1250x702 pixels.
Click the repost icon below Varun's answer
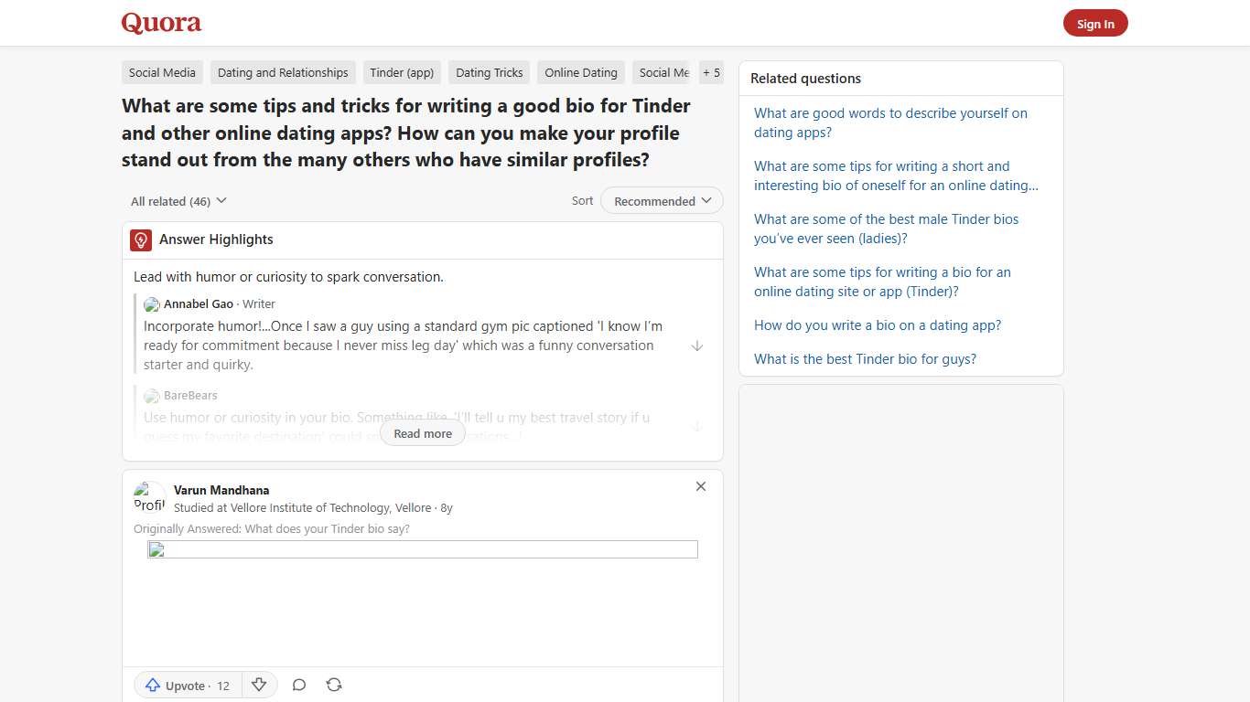pos(334,684)
